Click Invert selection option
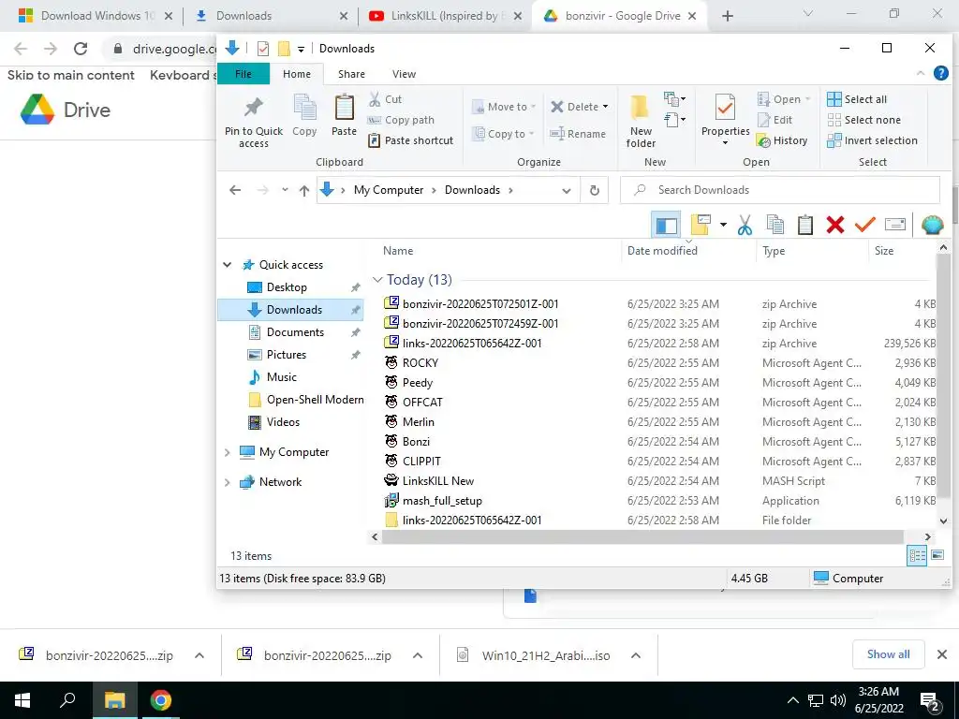Screen dimensions: 959x719 click(872, 140)
